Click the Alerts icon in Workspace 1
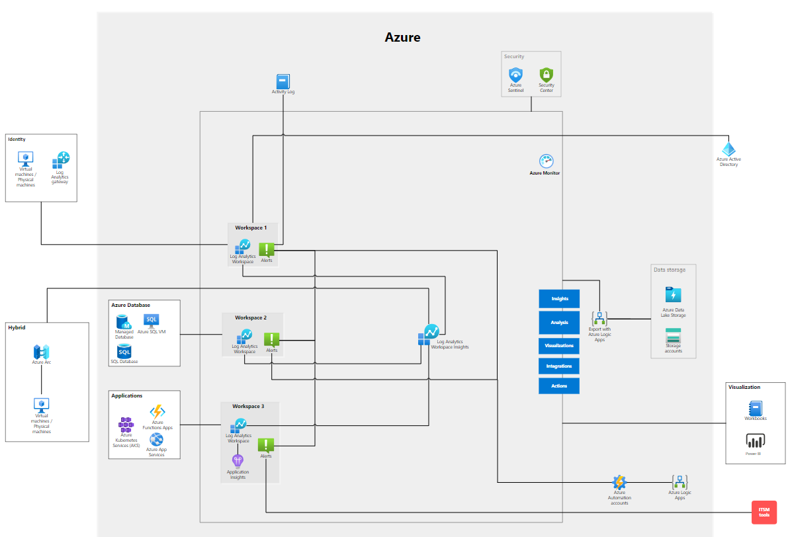The height and width of the screenshot is (537, 790). pos(266,249)
